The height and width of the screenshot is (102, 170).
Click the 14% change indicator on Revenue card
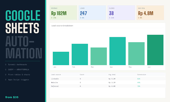tap(53, 18)
